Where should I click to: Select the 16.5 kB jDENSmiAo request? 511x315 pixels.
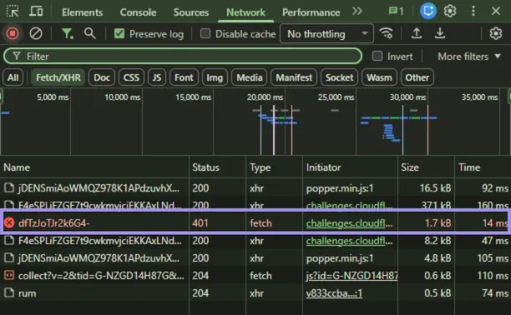[255, 188]
